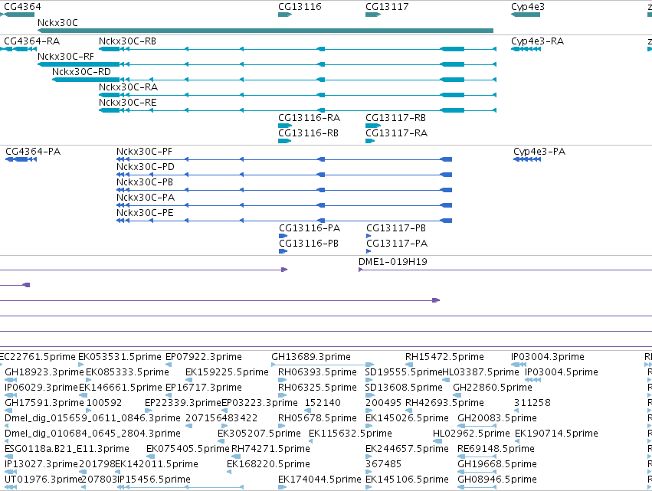Click the ESG0118a.B21_E11.3prime EST label

click(x=67, y=450)
